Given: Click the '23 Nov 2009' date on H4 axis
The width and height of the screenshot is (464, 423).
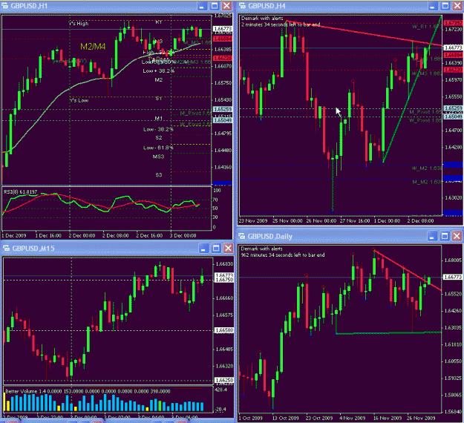Looking at the screenshot, I should click(x=253, y=221).
